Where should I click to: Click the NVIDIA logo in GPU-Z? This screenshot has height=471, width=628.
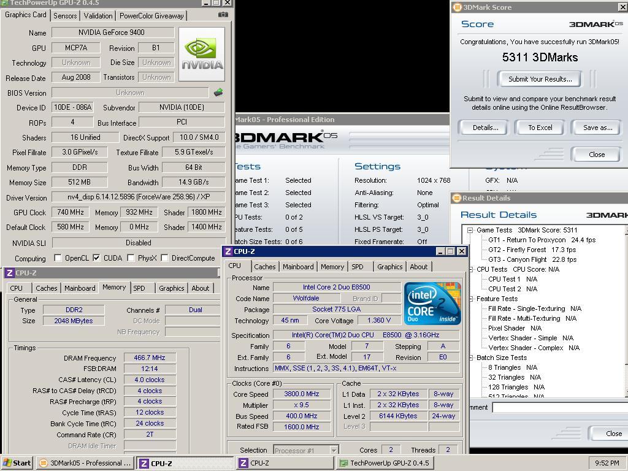click(x=201, y=55)
